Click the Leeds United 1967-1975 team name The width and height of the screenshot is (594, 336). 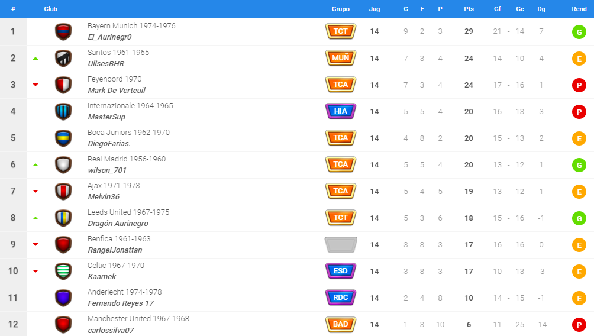click(x=128, y=212)
